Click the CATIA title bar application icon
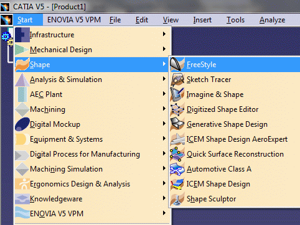Image resolution: width=300 pixels, height=225 pixels. pyautogui.click(x=5, y=7)
